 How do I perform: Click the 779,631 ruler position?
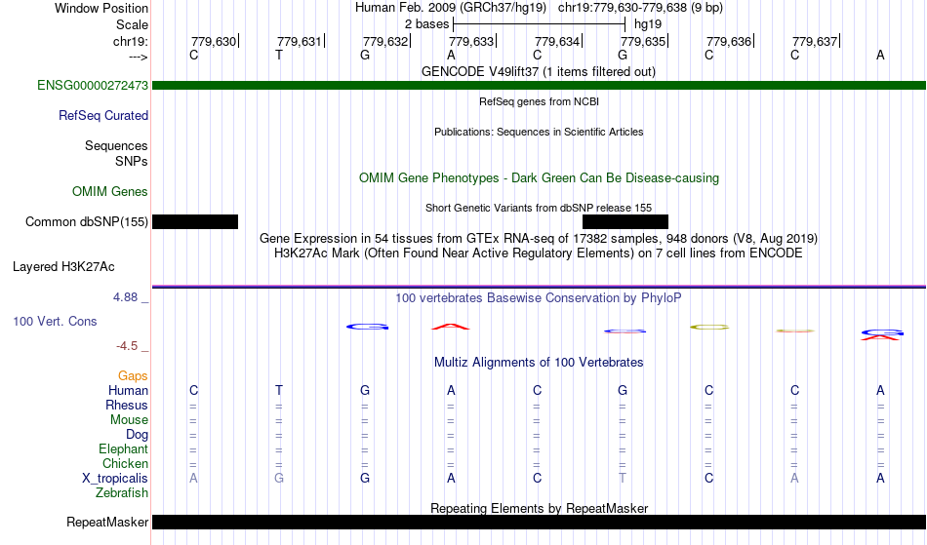(x=300, y=41)
